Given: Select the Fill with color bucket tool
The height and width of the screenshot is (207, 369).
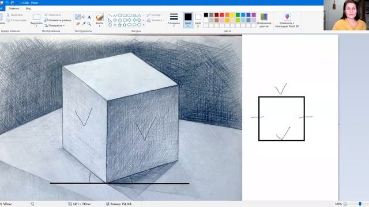Looking at the screenshot, I should pos(84,17).
